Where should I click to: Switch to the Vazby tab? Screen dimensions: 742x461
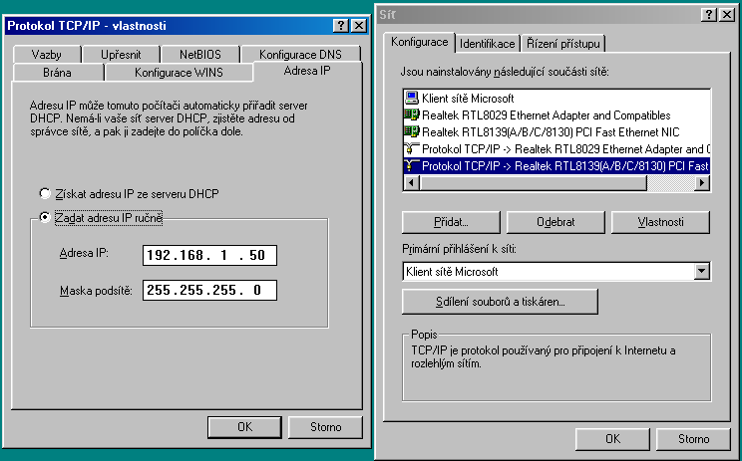[46, 55]
